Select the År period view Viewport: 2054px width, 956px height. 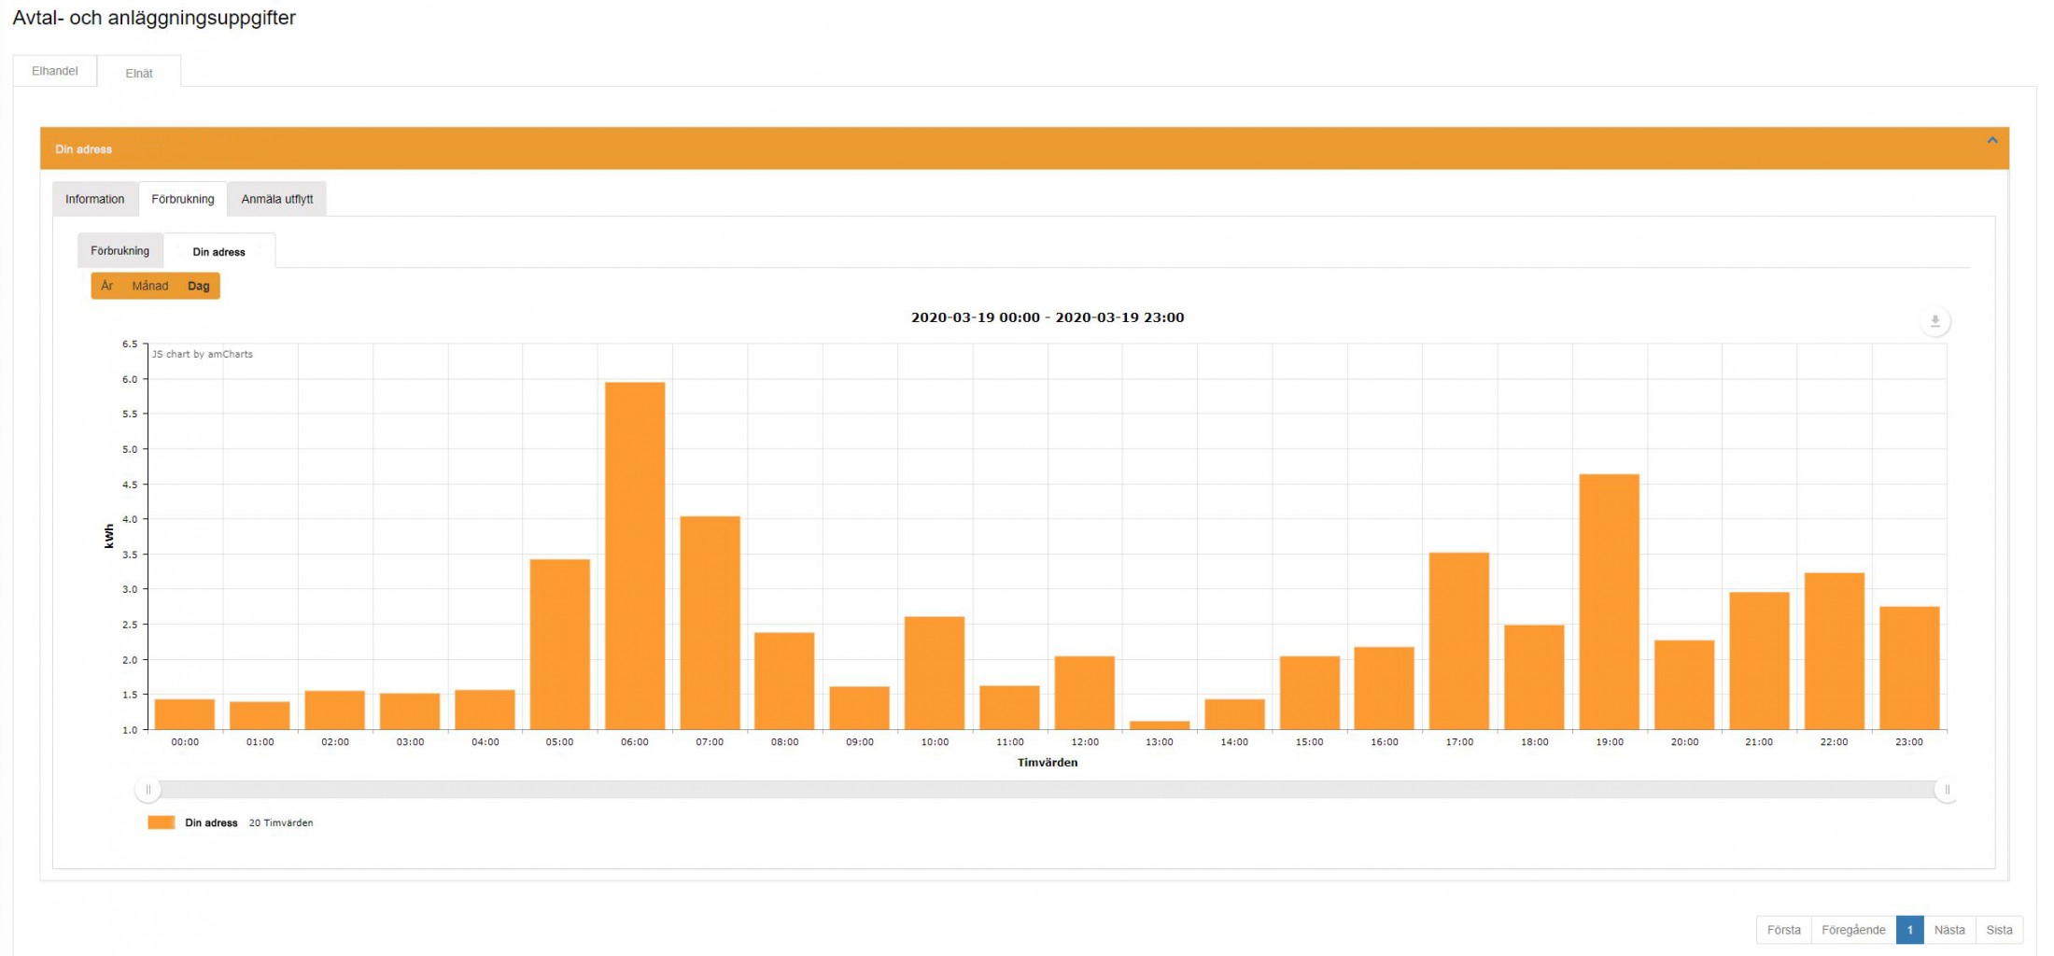click(x=107, y=286)
